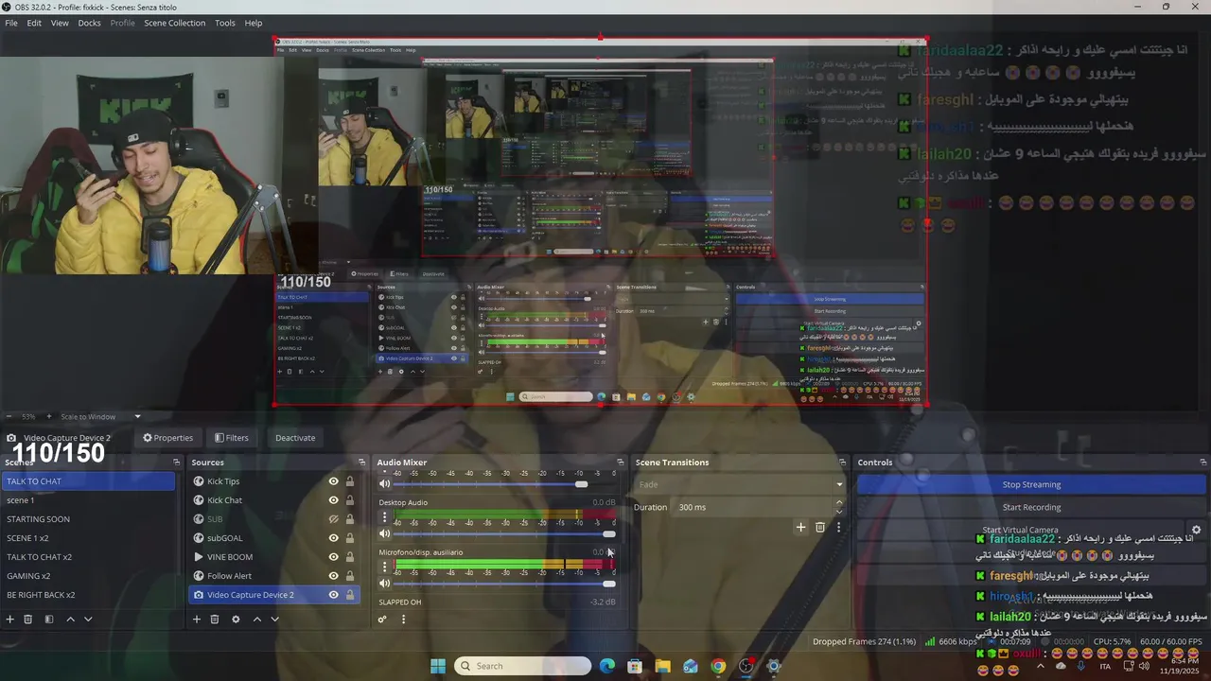Remove selected scene with trash icon
The width and height of the screenshot is (1211, 681).
point(28,620)
